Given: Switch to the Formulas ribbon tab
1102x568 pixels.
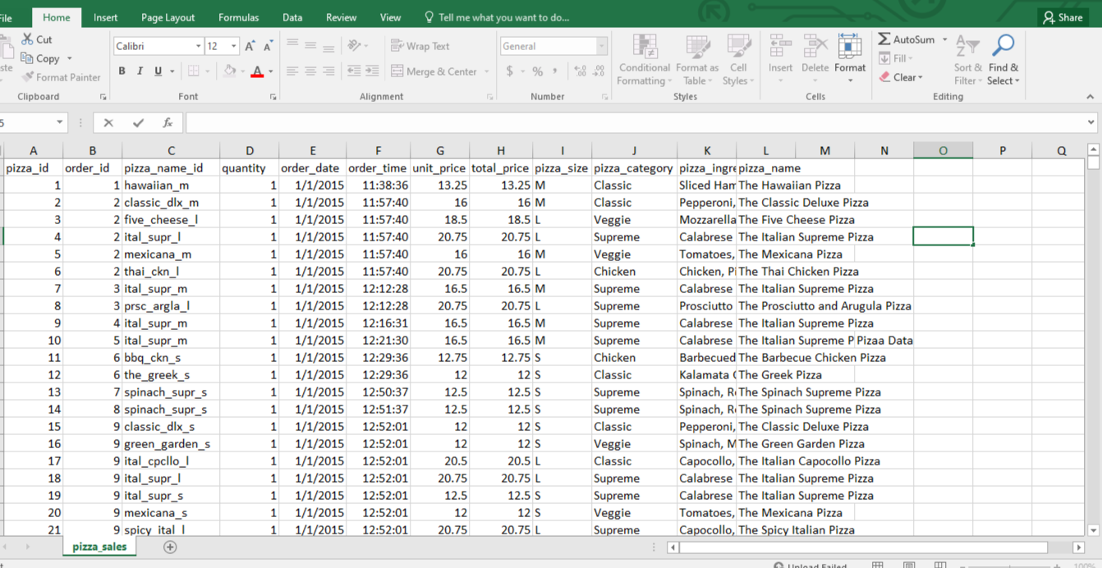Looking at the screenshot, I should click(x=238, y=17).
